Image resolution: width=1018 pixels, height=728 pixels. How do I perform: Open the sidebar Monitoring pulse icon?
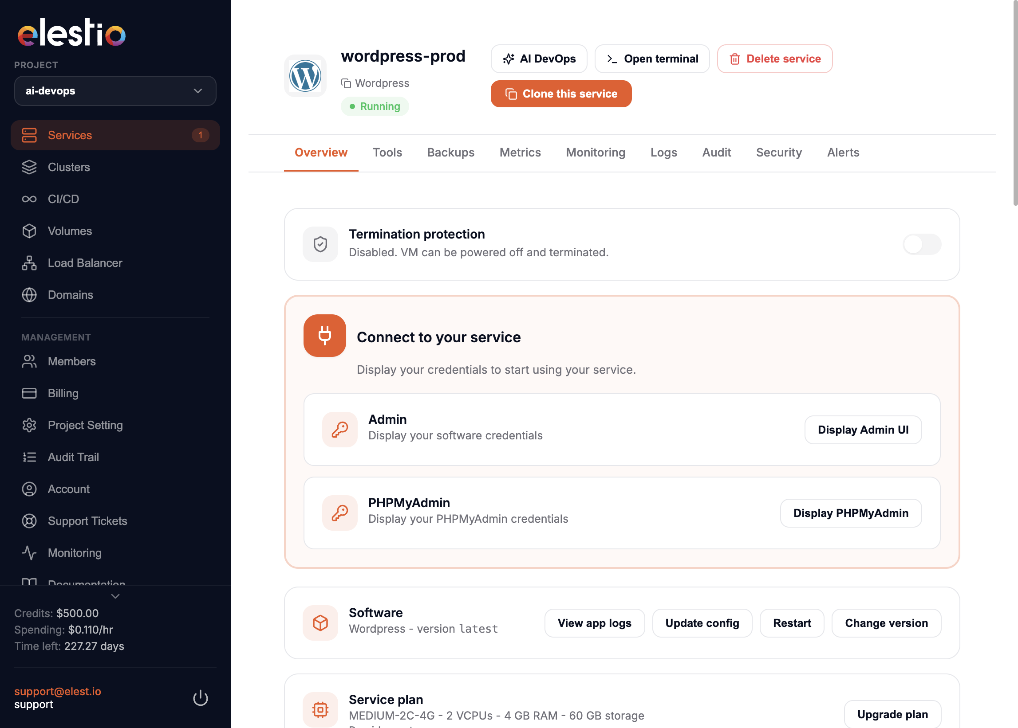29,553
